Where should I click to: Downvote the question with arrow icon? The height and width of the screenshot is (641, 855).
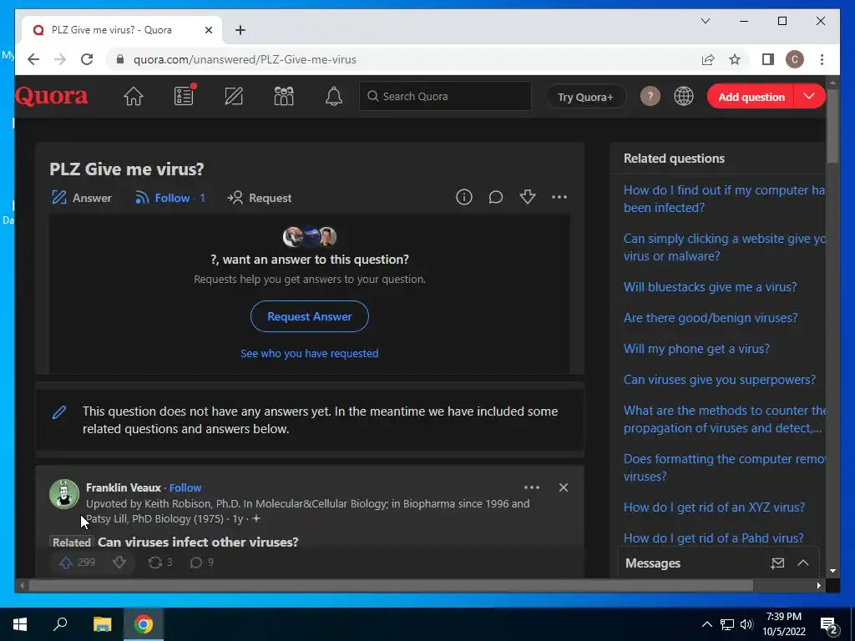click(528, 197)
